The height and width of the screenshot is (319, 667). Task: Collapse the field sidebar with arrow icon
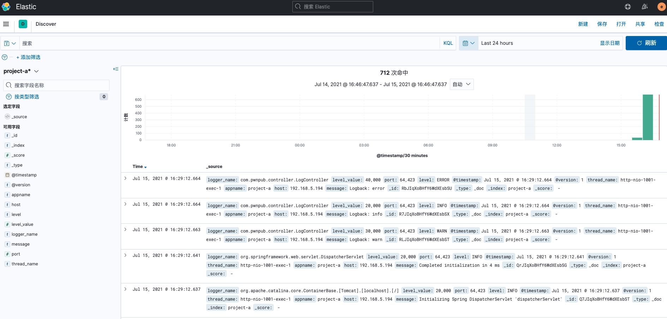click(x=116, y=69)
